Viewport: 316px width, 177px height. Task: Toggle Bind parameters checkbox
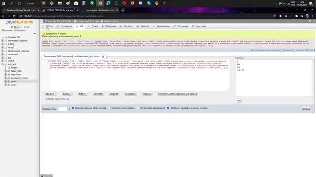coord(44,99)
